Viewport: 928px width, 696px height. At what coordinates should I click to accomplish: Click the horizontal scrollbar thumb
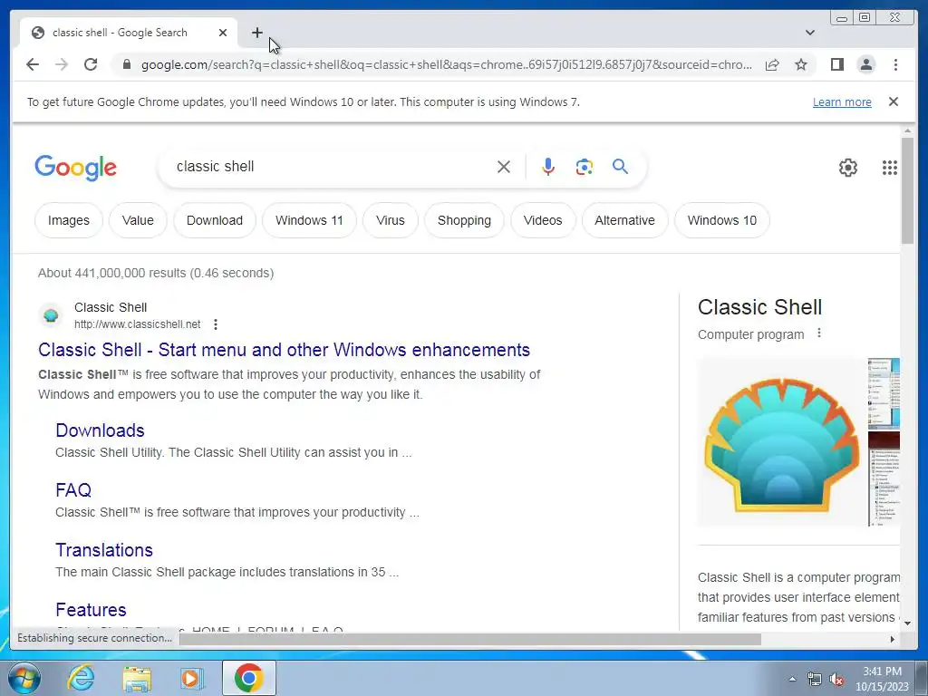(470, 639)
